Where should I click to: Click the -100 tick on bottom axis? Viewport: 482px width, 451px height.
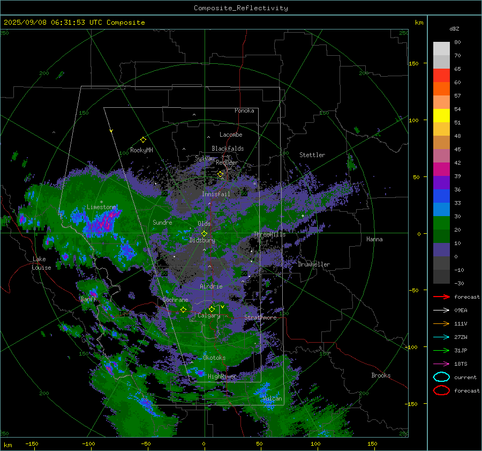click(88, 444)
